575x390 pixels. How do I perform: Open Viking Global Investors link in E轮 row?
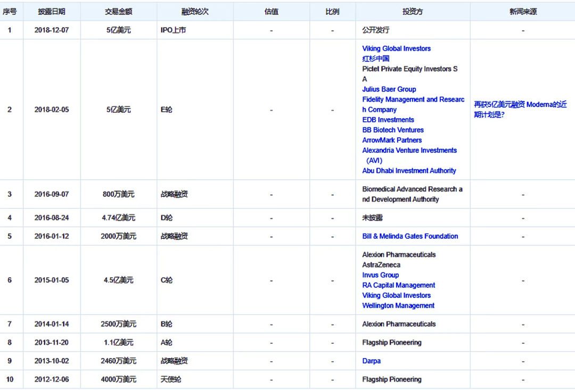(x=396, y=48)
